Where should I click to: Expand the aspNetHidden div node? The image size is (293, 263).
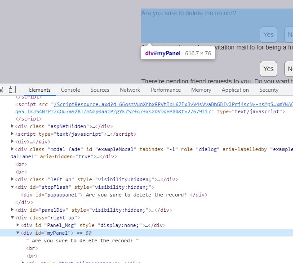coord(12,126)
